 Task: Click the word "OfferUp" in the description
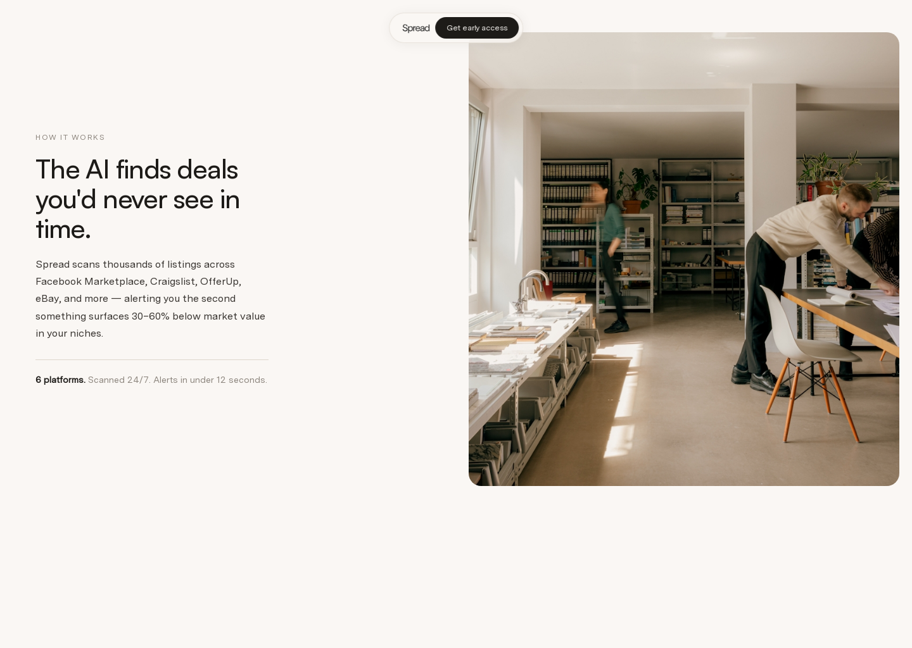pyautogui.click(x=219, y=281)
